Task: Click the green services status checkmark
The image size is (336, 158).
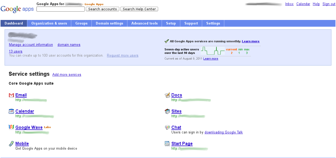Action: pos(167,41)
